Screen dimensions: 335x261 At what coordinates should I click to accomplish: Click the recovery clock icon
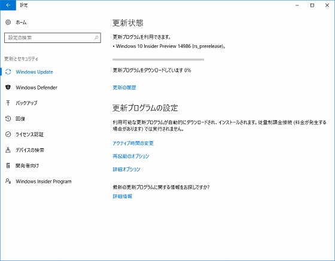click(8, 119)
